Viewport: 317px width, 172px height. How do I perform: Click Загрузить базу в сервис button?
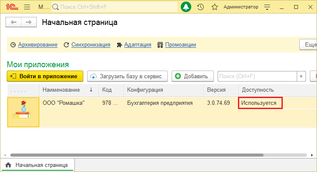tap(127, 76)
